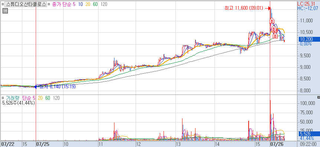Image resolution: width=320 pixels, height=147 pixels.
Task: Click the 0.00% change label on price axis
Action: [306, 44]
